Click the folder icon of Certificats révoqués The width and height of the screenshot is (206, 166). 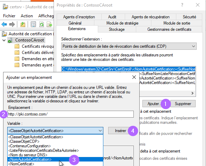pos(17,46)
